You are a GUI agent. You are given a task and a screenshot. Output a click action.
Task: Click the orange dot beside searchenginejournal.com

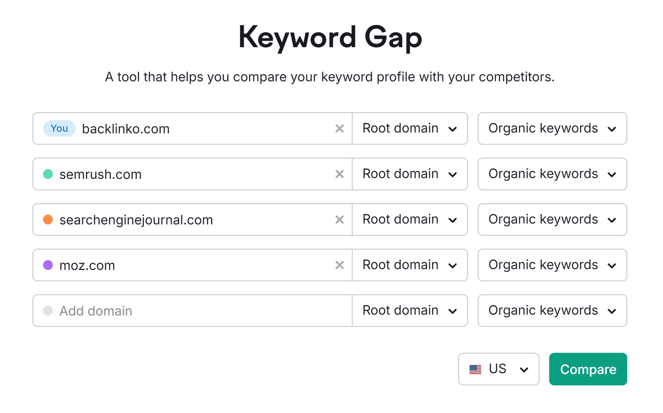click(48, 220)
